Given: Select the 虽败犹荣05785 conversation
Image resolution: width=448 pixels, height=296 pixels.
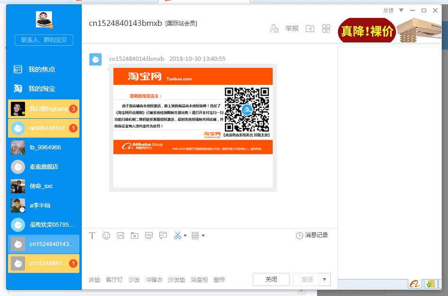Looking at the screenshot, I should [x=44, y=225].
